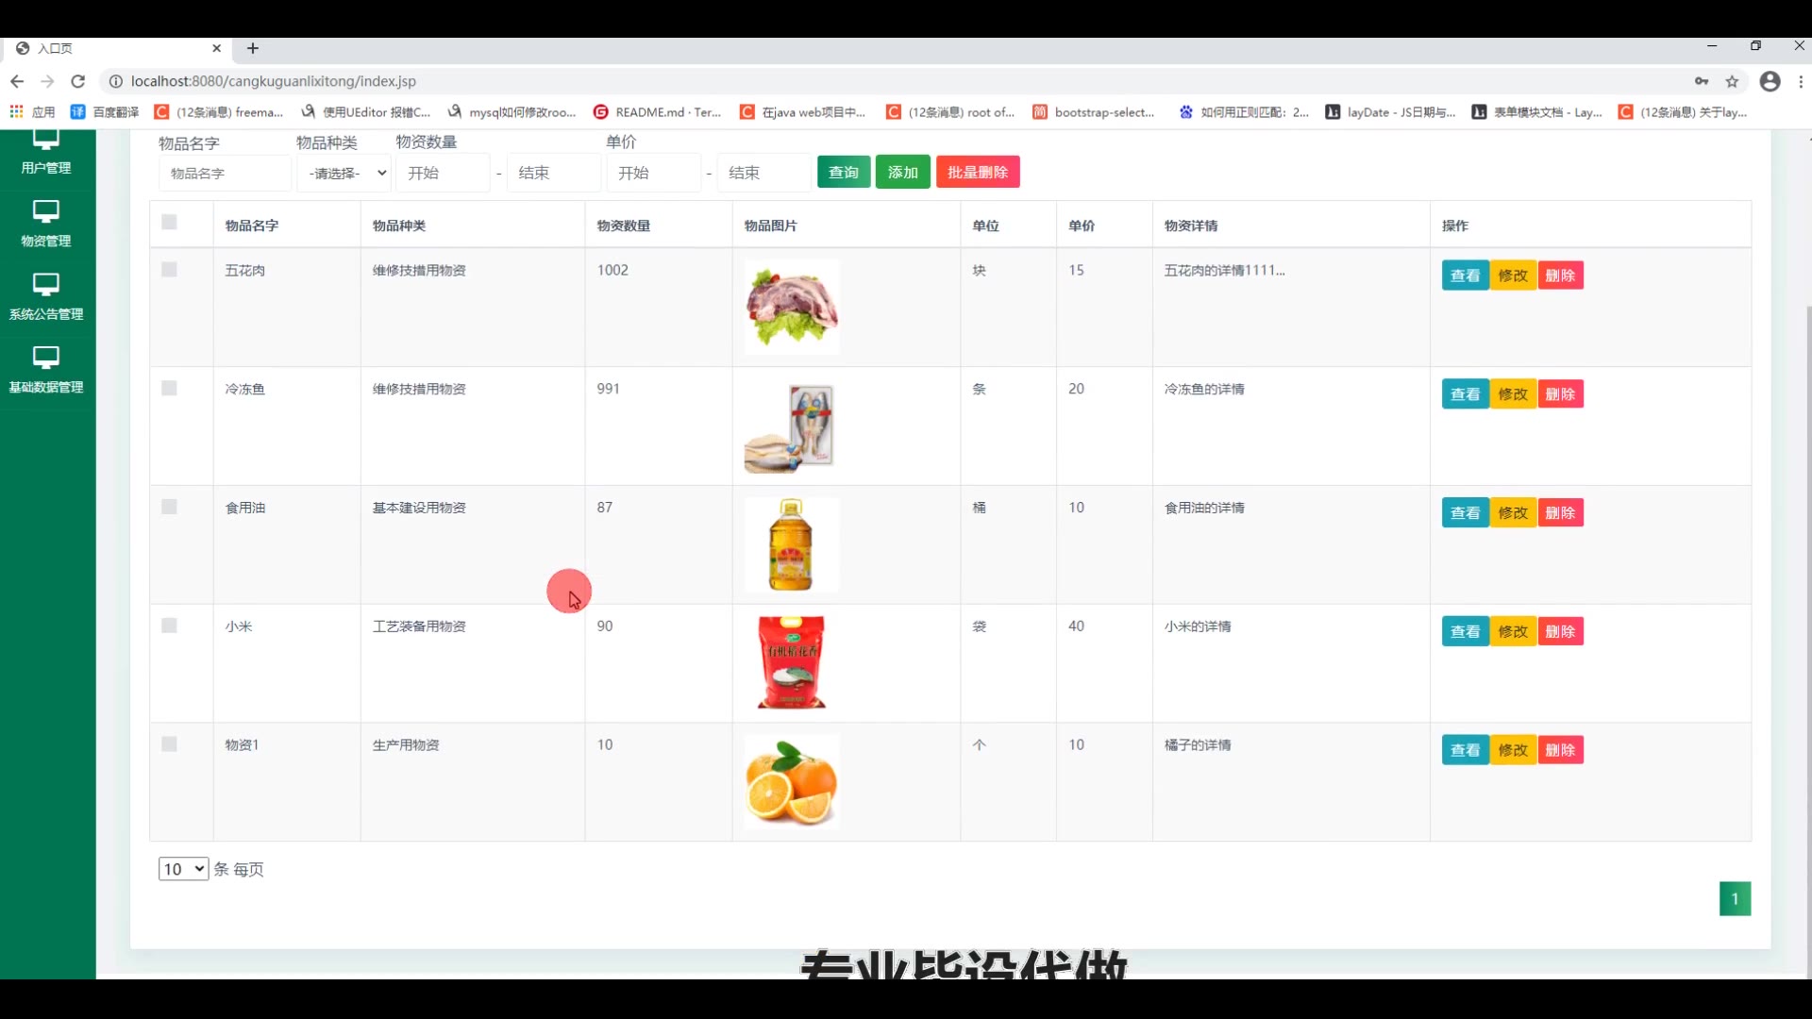Select 基础数据管理 sidebar icon
This screenshot has width=1812, height=1019.
45,358
